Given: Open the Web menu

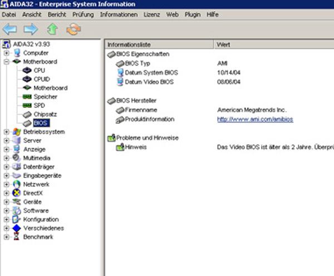Looking at the screenshot, I should (x=173, y=14).
